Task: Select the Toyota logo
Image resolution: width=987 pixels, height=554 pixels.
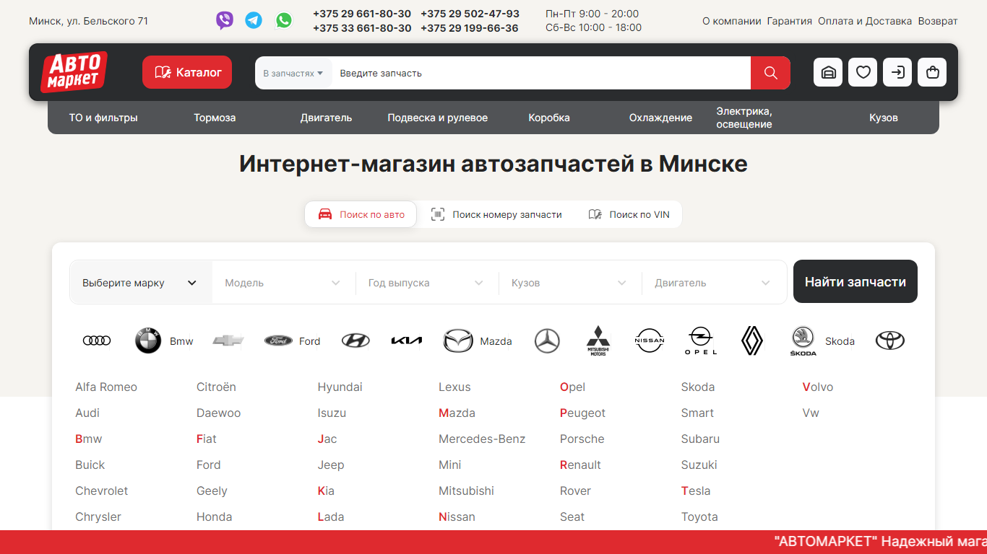Action: (x=890, y=340)
